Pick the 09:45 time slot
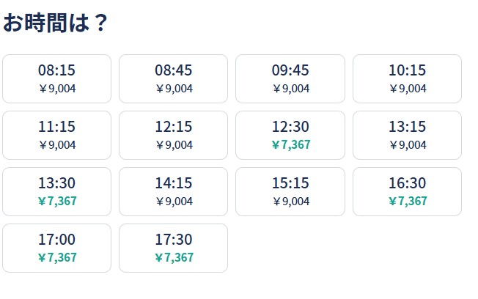The height and width of the screenshot is (299, 478). pos(290,78)
